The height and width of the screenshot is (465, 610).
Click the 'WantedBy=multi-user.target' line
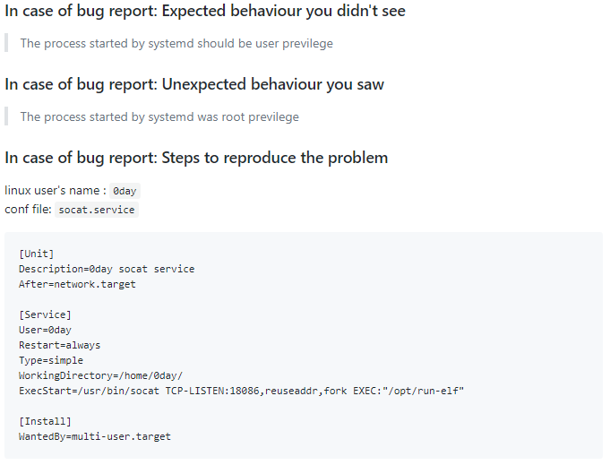coord(94,436)
